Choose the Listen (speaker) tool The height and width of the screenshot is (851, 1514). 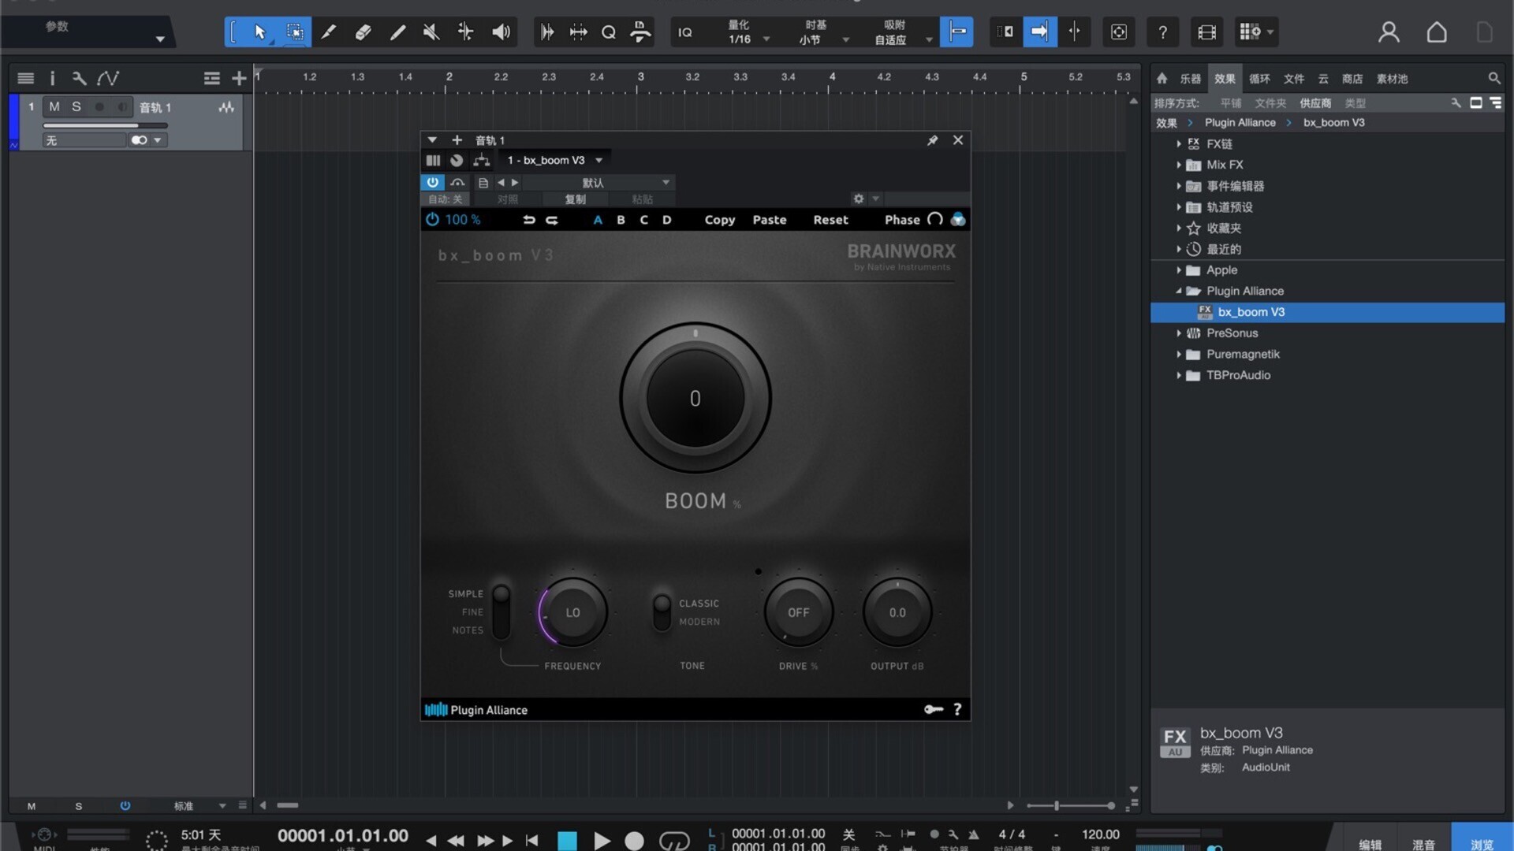(501, 32)
